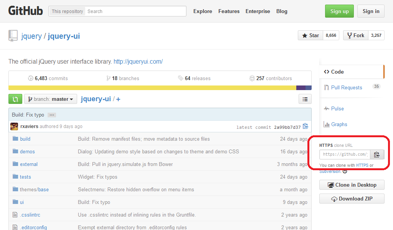Open the Explore menu item
The height and width of the screenshot is (230, 393).
[203, 11]
